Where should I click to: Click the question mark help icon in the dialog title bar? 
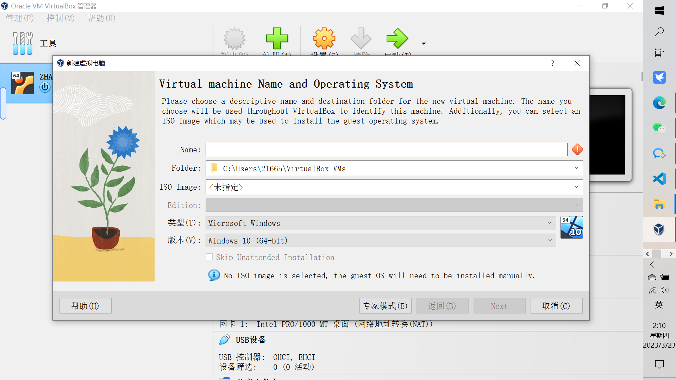552,63
